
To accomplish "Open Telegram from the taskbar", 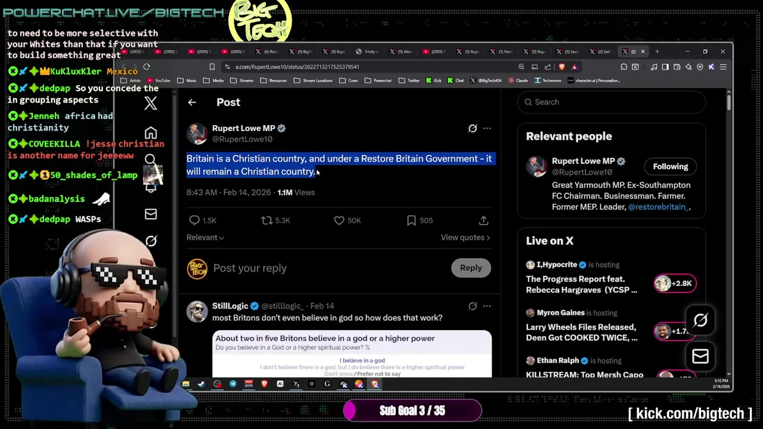I will coord(232,384).
